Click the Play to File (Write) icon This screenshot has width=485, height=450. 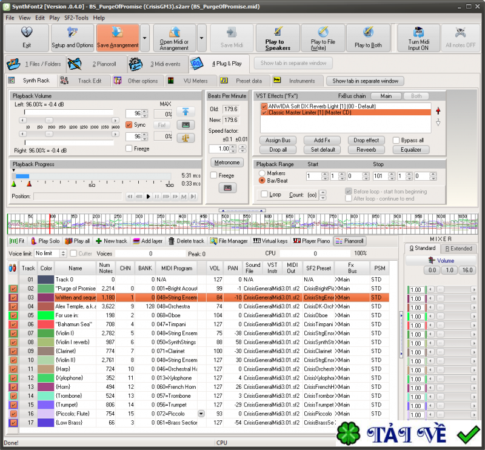(323, 38)
